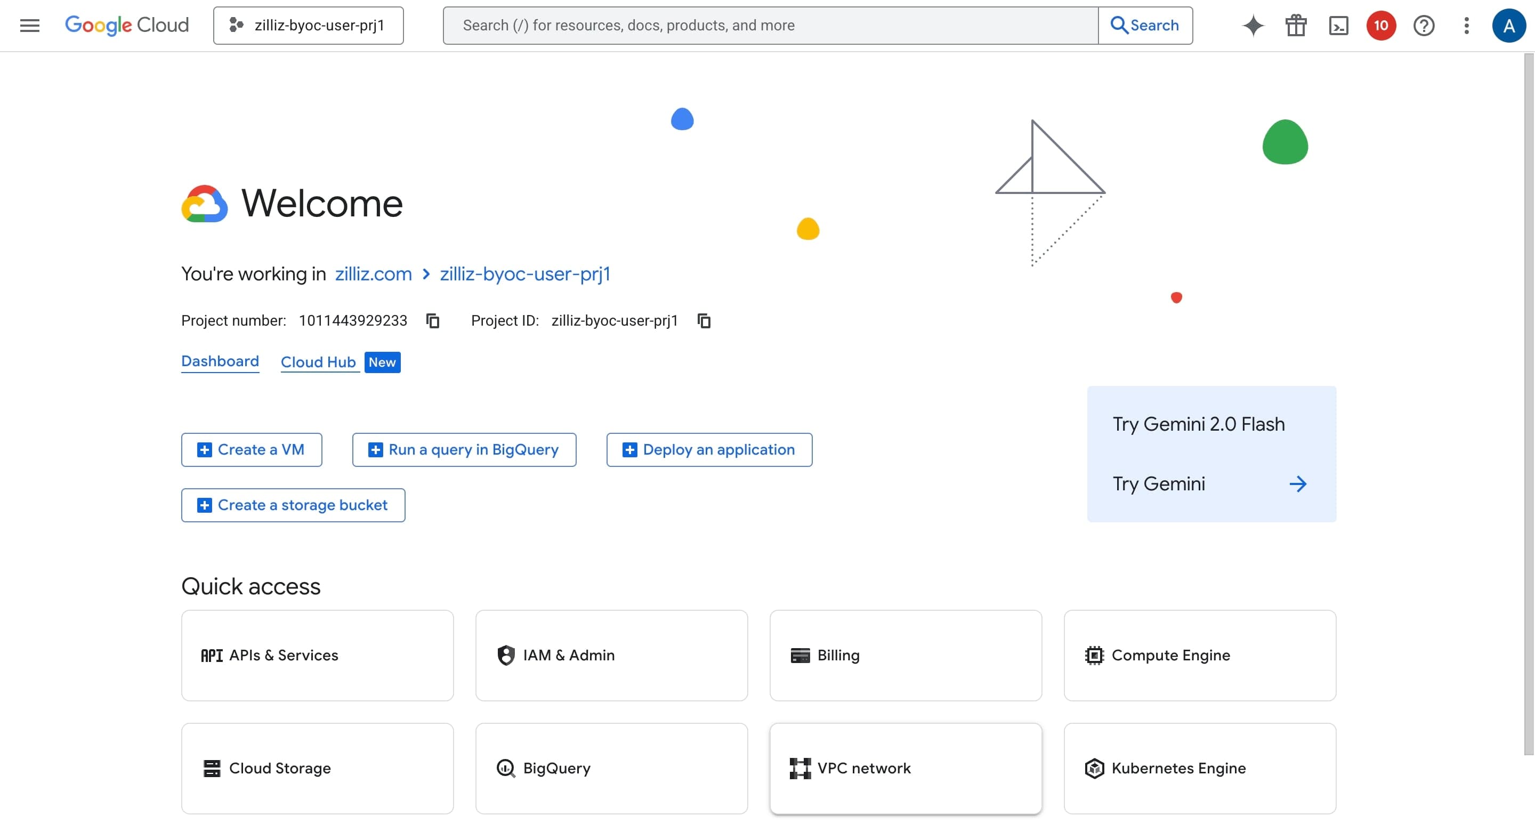The height and width of the screenshot is (840, 1535).
Task: Open Gemini AI assistant sparkle icon
Action: (1253, 26)
